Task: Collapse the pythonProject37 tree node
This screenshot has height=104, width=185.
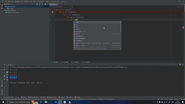Action: point(4,6)
